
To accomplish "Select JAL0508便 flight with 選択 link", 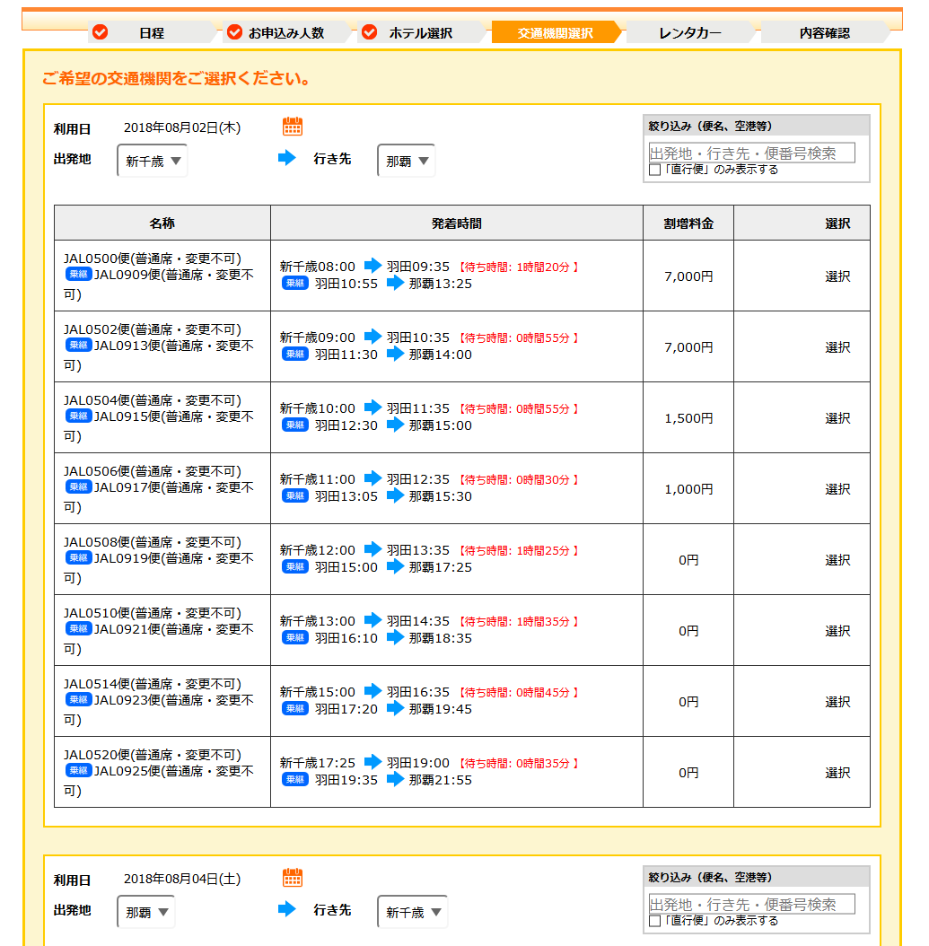I will point(837,560).
